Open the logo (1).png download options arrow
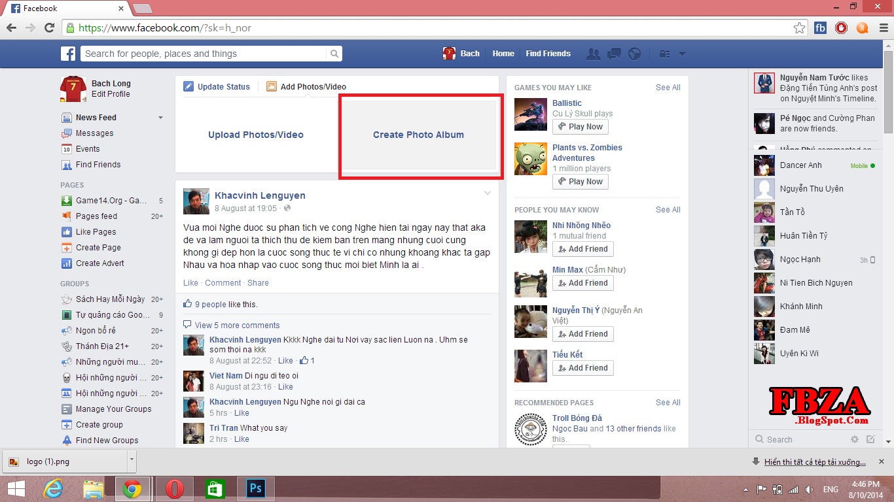The image size is (894, 502). 132,460
